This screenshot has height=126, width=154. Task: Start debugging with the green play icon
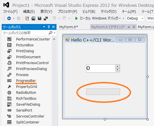[x=76, y=18]
